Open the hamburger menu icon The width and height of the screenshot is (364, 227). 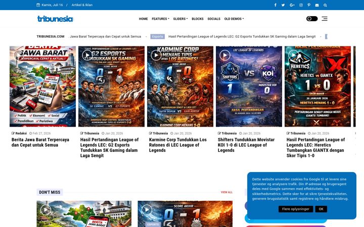tap(325, 19)
